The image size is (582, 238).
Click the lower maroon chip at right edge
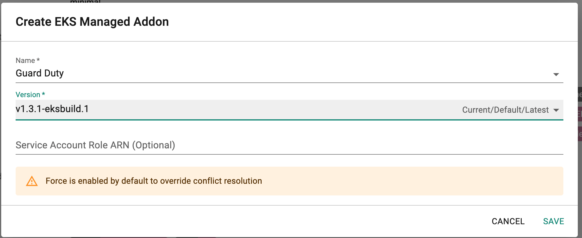[580, 134]
